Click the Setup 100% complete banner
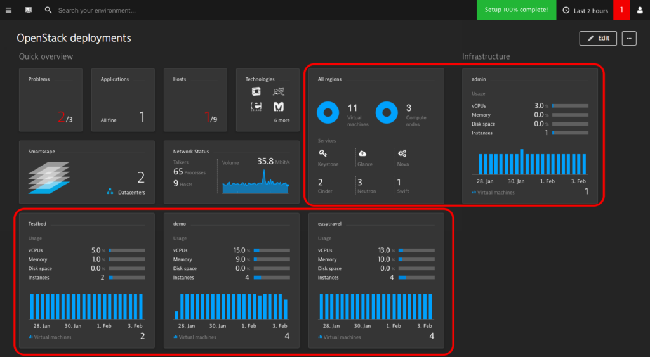This screenshot has height=357, width=650. pos(516,10)
